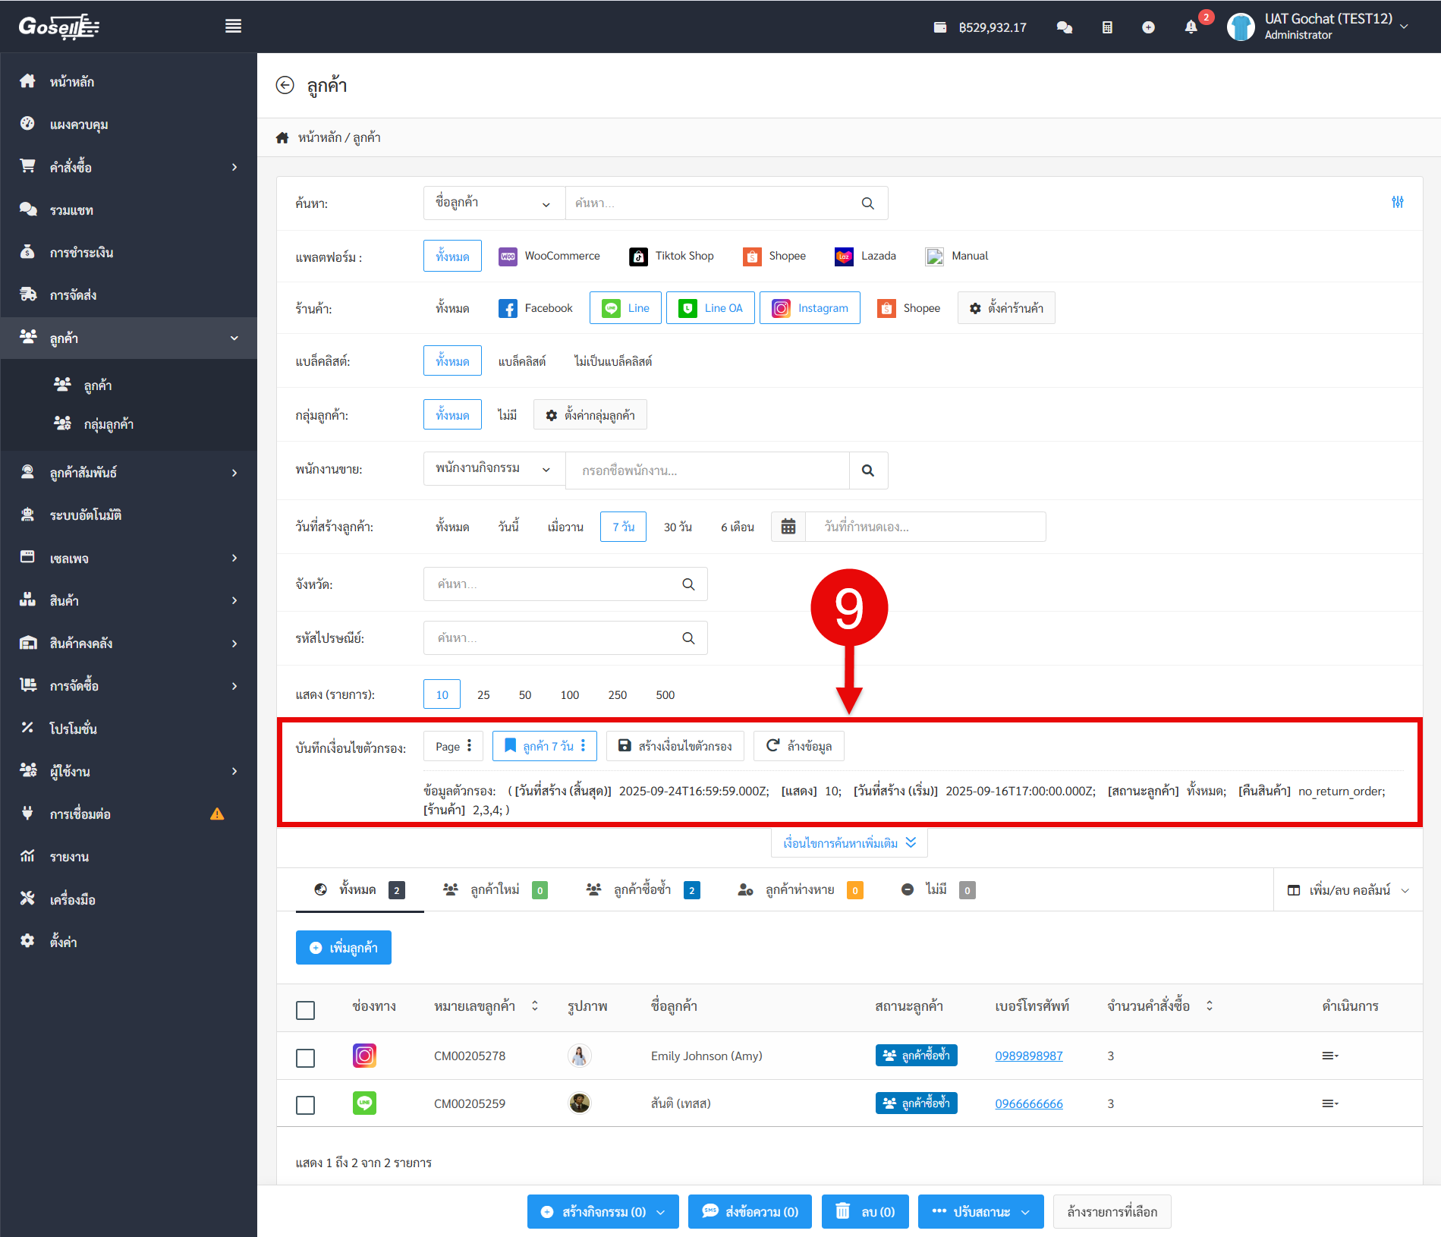The height and width of the screenshot is (1237, 1441).
Task: Open the Reports item in sidebar
Action: (x=69, y=857)
